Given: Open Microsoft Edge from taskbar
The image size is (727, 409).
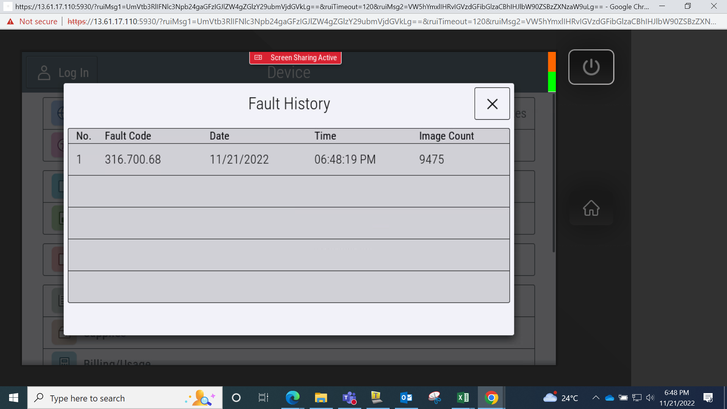Looking at the screenshot, I should click(x=292, y=398).
